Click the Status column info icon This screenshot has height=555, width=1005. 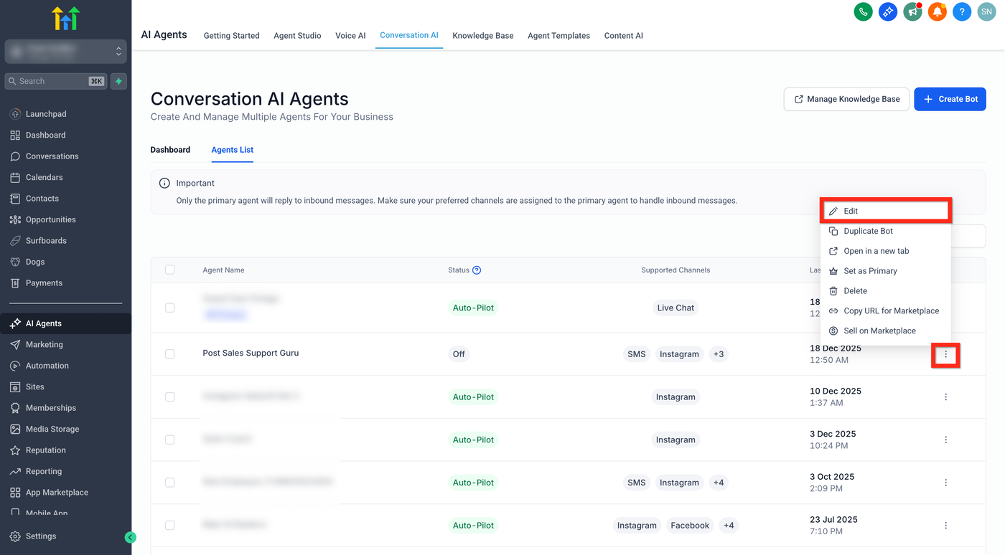[477, 270]
